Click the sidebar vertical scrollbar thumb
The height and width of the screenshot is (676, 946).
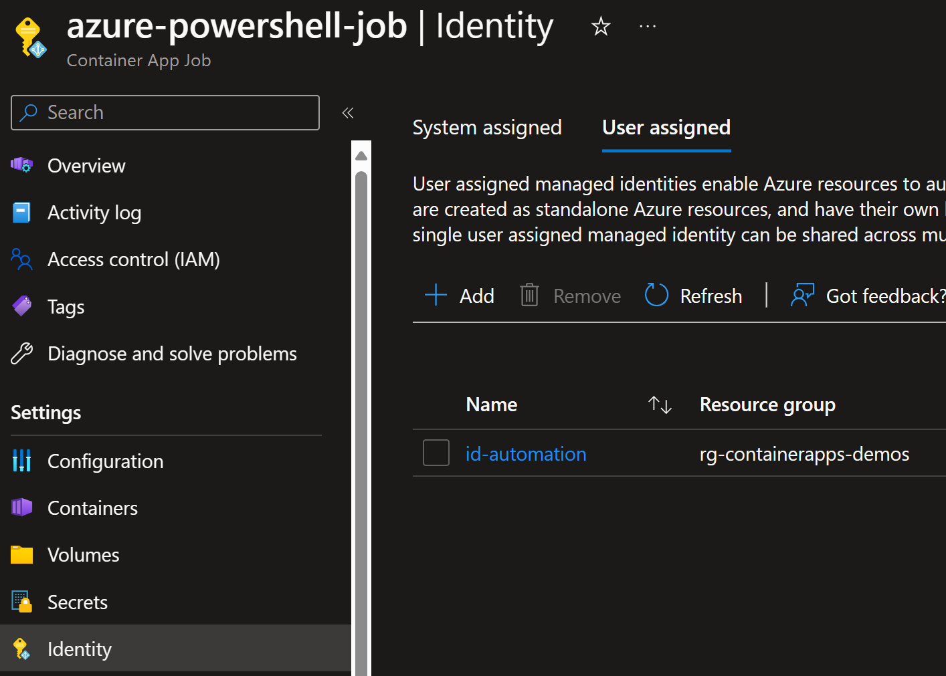(361, 423)
